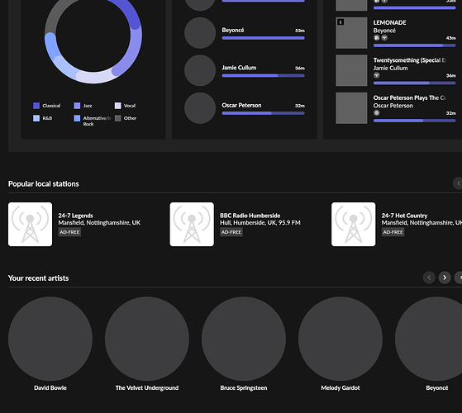The image size is (462, 413).
Task: Click the 'Popular local stations' heading
Action: pyautogui.click(x=44, y=184)
